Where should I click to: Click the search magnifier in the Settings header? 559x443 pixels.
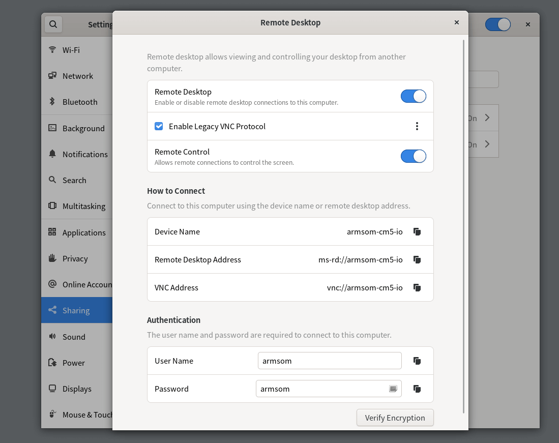click(x=53, y=24)
